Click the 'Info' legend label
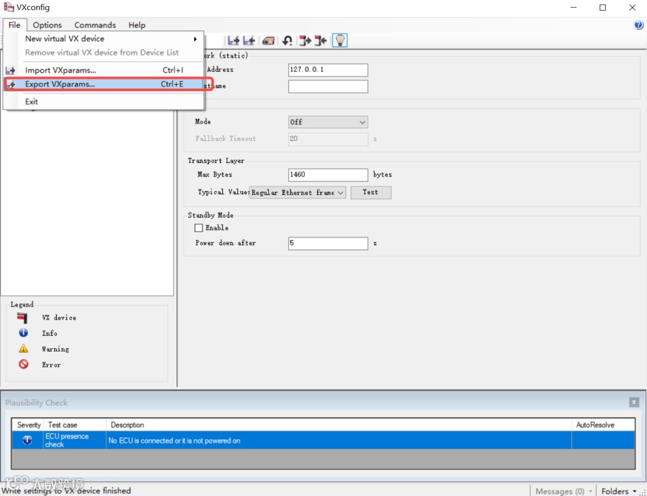The image size is (647, 496). point(49,333)
